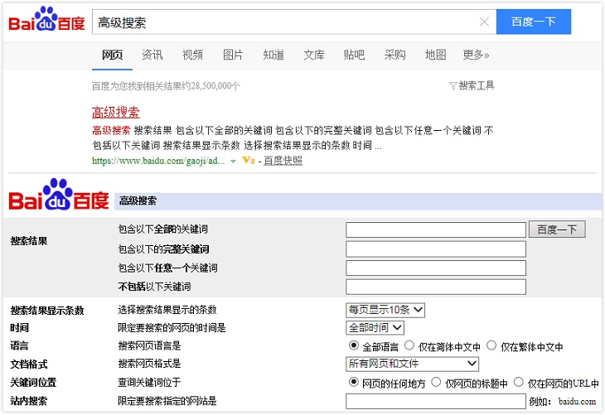This screenshot has width=605, height=415.
Task: Select the 仅在繁体中文中 radio button
Action: click(491, 345)
